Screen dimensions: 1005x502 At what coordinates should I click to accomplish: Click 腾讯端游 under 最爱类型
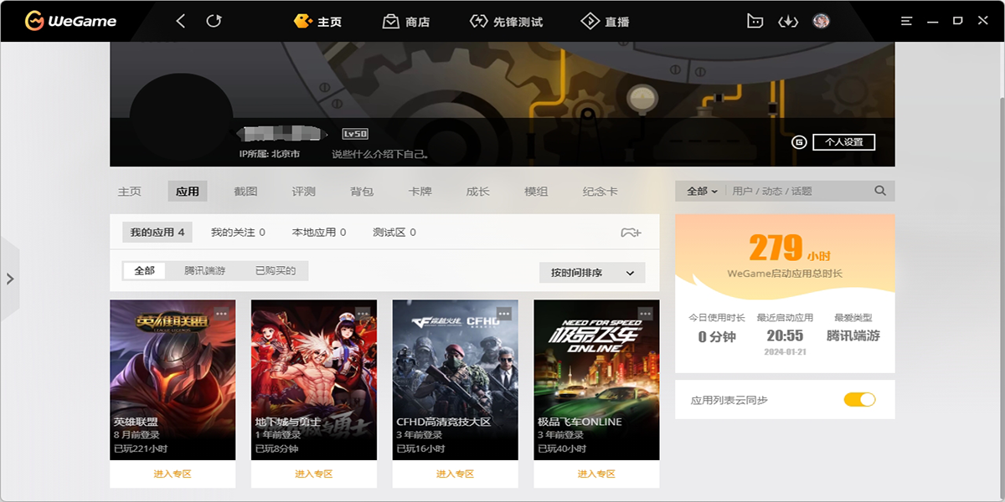(853, 336)
